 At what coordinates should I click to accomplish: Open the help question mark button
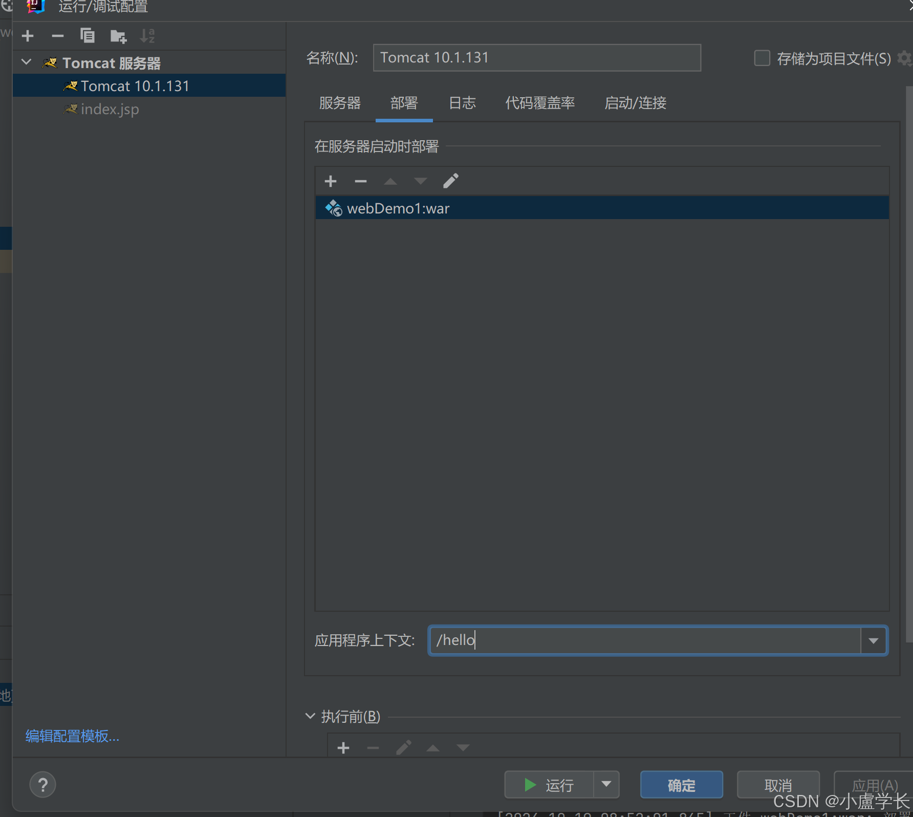[x=43, y=785]
